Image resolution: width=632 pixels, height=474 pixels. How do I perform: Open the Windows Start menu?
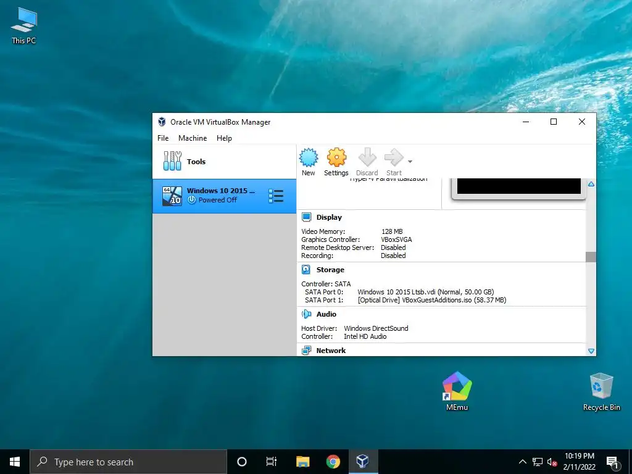(15, 462)
